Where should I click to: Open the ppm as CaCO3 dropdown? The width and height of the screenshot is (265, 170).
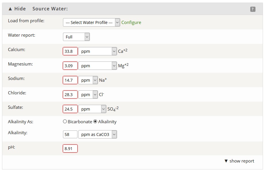point(97,134)
